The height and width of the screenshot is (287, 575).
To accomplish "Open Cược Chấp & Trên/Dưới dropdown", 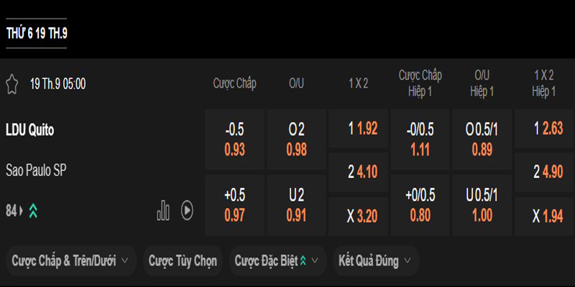I will click(x=70, y=261).
